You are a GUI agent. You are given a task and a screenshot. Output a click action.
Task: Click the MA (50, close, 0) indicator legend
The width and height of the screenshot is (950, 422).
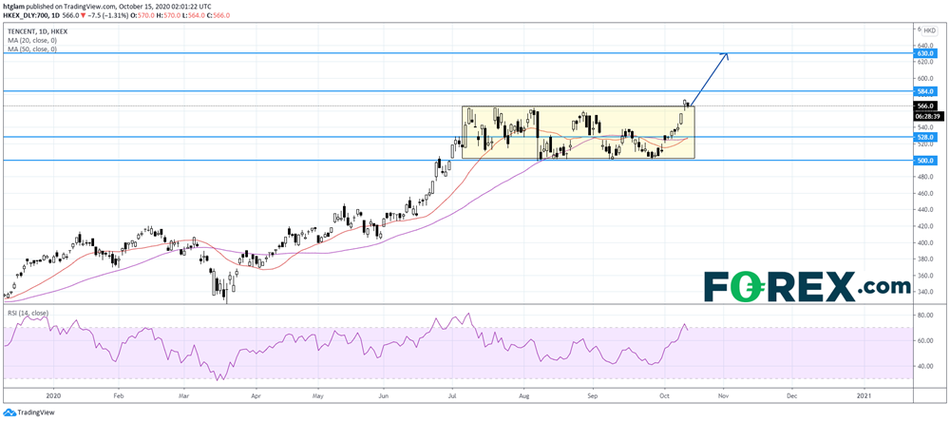pyautogui.click(x=30, y=48)
